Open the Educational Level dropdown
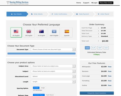Viewport: 121px width, 96px height. [53, 77]
